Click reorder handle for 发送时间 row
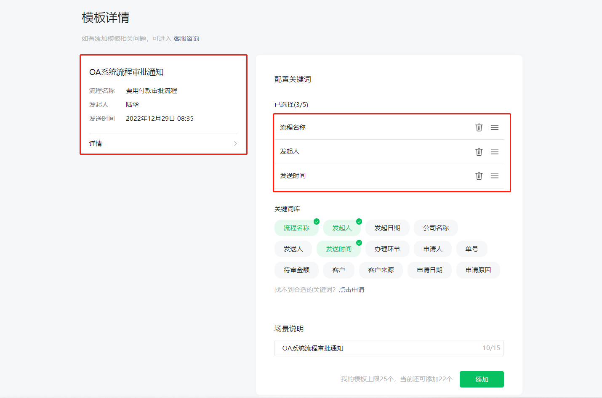Viewport: 602px width, 398px height. pyautogui.click(x=495, y=176)
